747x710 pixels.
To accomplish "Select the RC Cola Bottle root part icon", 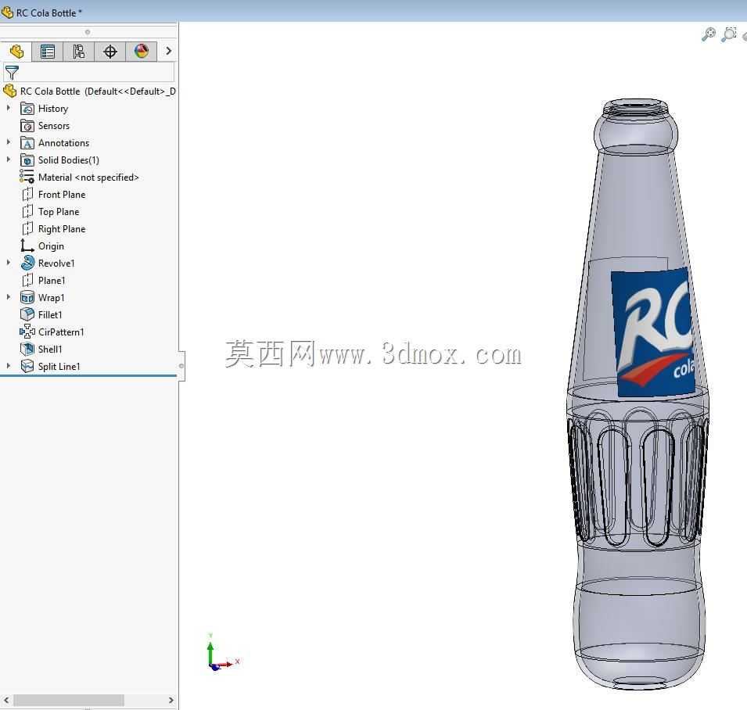I will (x=9, y=91).
